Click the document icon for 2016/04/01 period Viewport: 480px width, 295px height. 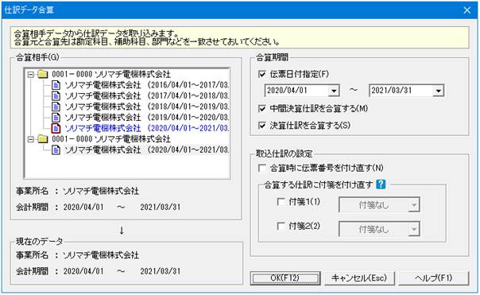[x=56, y=85]
